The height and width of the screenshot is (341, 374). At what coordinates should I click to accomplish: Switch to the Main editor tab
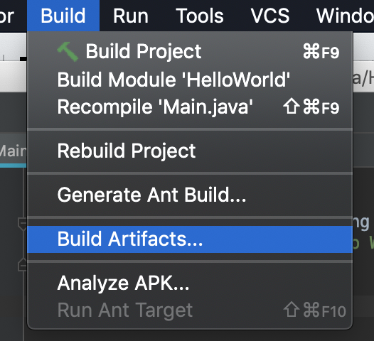tap(13, 151)
